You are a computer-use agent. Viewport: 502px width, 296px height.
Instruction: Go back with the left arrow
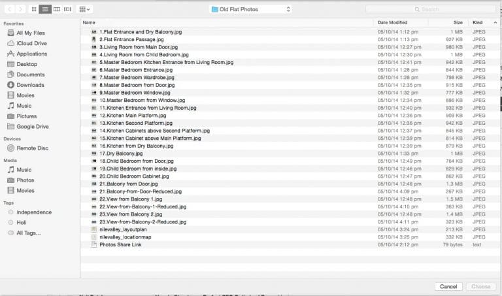(8, 9)
